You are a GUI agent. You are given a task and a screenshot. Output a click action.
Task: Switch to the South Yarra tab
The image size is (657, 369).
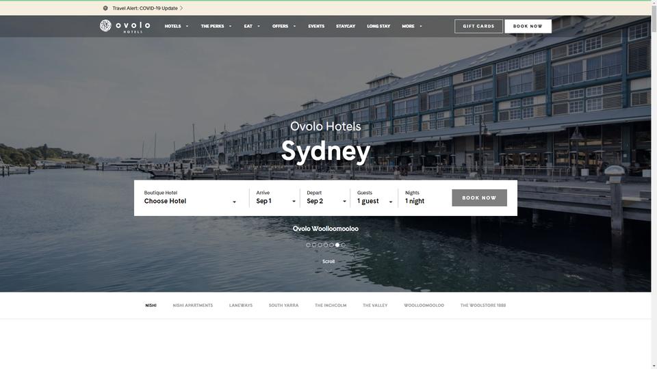coord(283,305)
